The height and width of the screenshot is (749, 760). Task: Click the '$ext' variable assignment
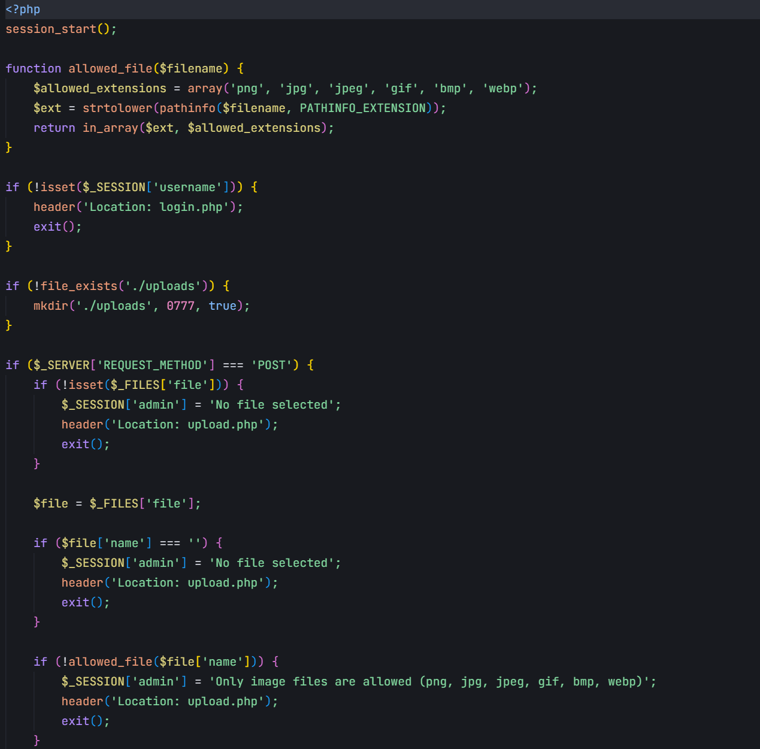(47, 108)
